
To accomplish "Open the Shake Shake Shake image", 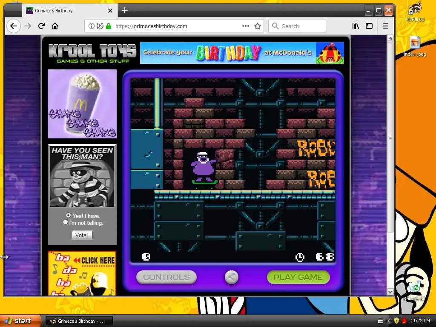I will click(x=82, y=104).
